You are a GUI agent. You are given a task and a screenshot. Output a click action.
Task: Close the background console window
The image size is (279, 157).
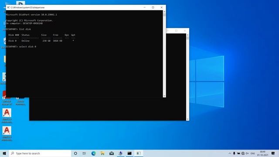click(185, 31)
